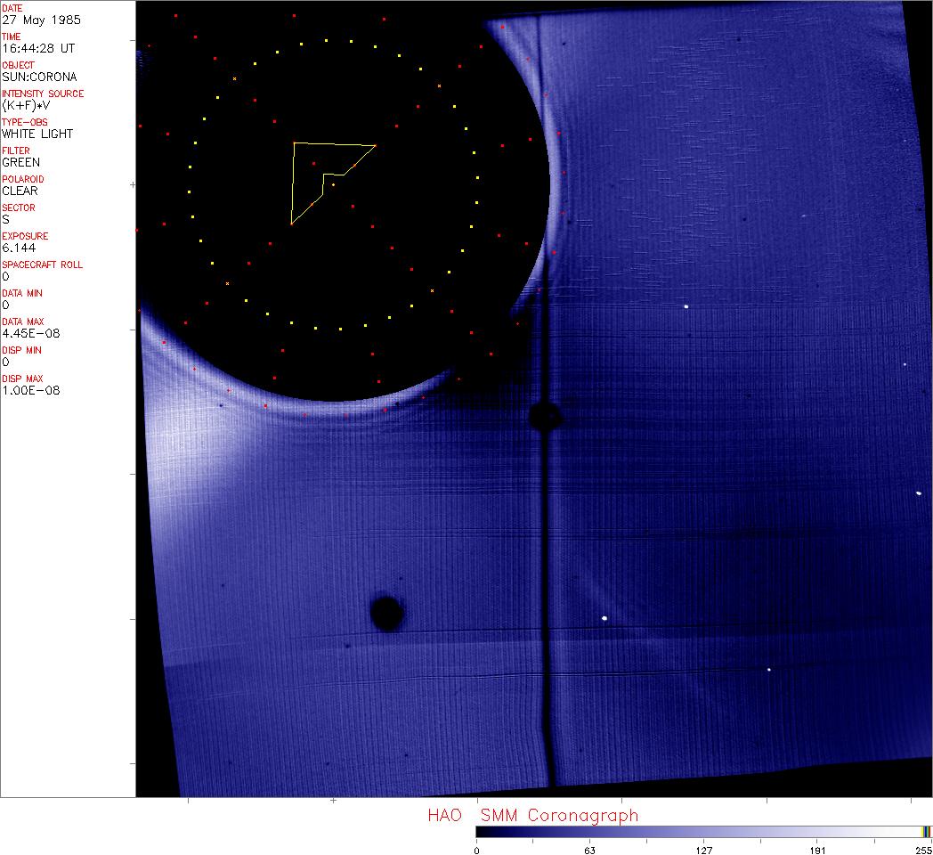Select the time value 16:44:28 UT
This screenshot has width=933, height=855.
[37, 48]
